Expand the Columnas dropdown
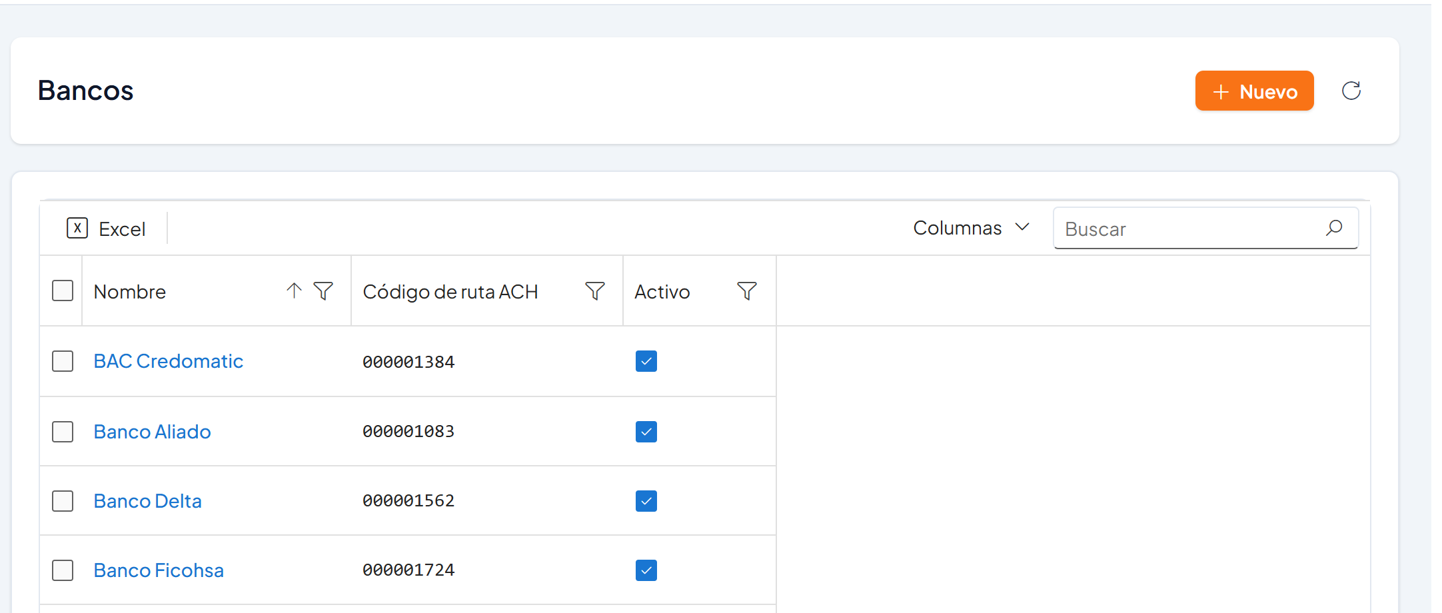The width and height of the screenshot is (1442, 613). click(971, 228)
